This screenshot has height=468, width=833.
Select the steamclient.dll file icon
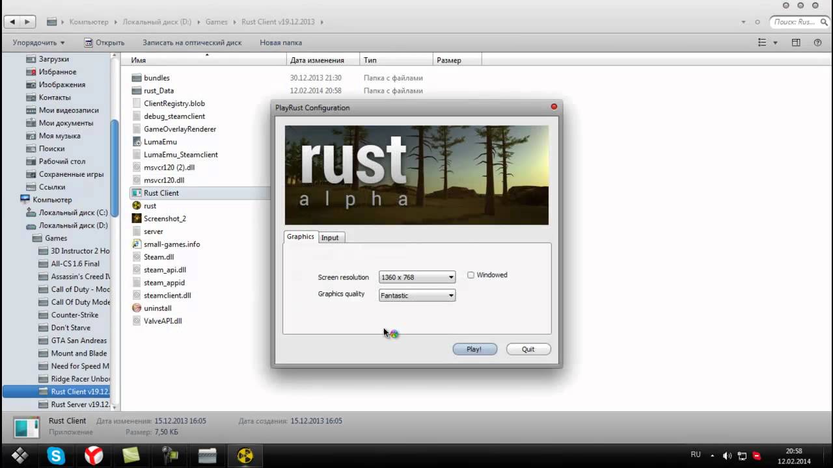[x=137, y=295]
